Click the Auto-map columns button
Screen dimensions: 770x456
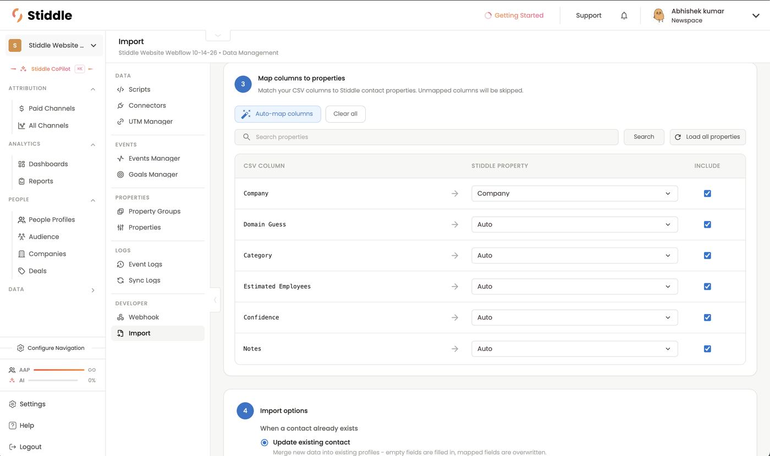[278, 114]
